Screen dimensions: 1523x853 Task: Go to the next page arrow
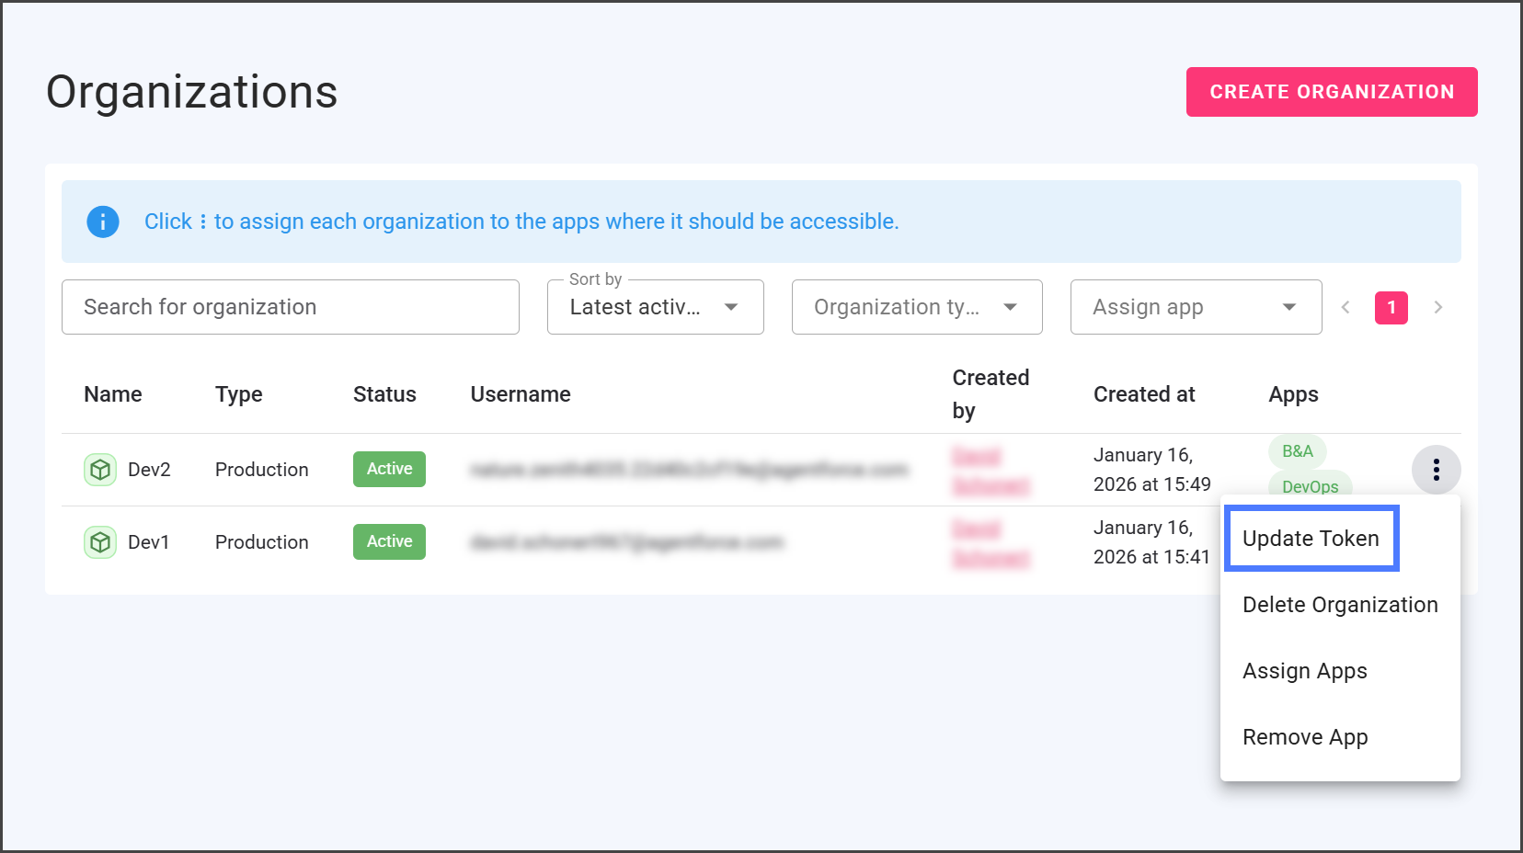(1438, 307)
